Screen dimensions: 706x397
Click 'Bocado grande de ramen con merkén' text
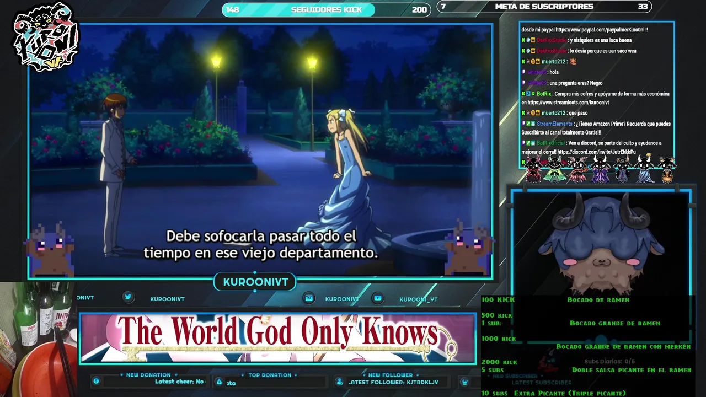623,346
